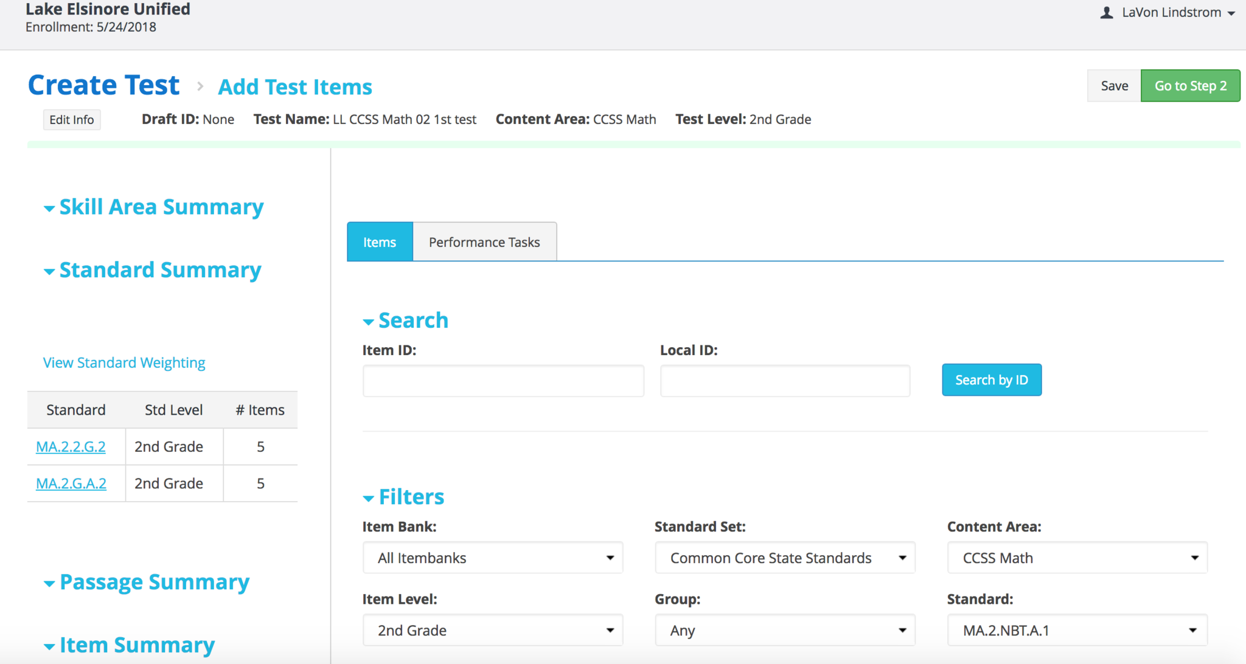Open the Standard MA.2.NBT.A.1 dropdown

coord(1077,631)
